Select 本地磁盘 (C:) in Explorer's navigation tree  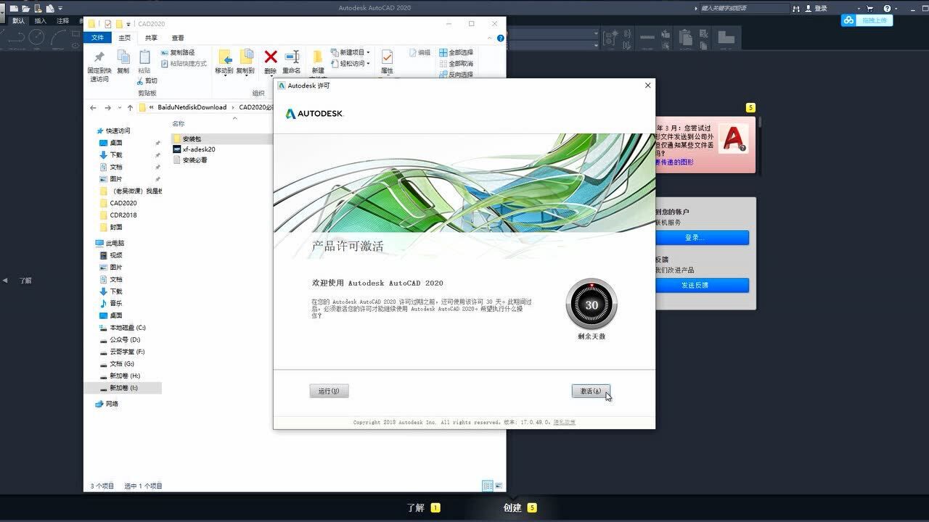point(123,328)
